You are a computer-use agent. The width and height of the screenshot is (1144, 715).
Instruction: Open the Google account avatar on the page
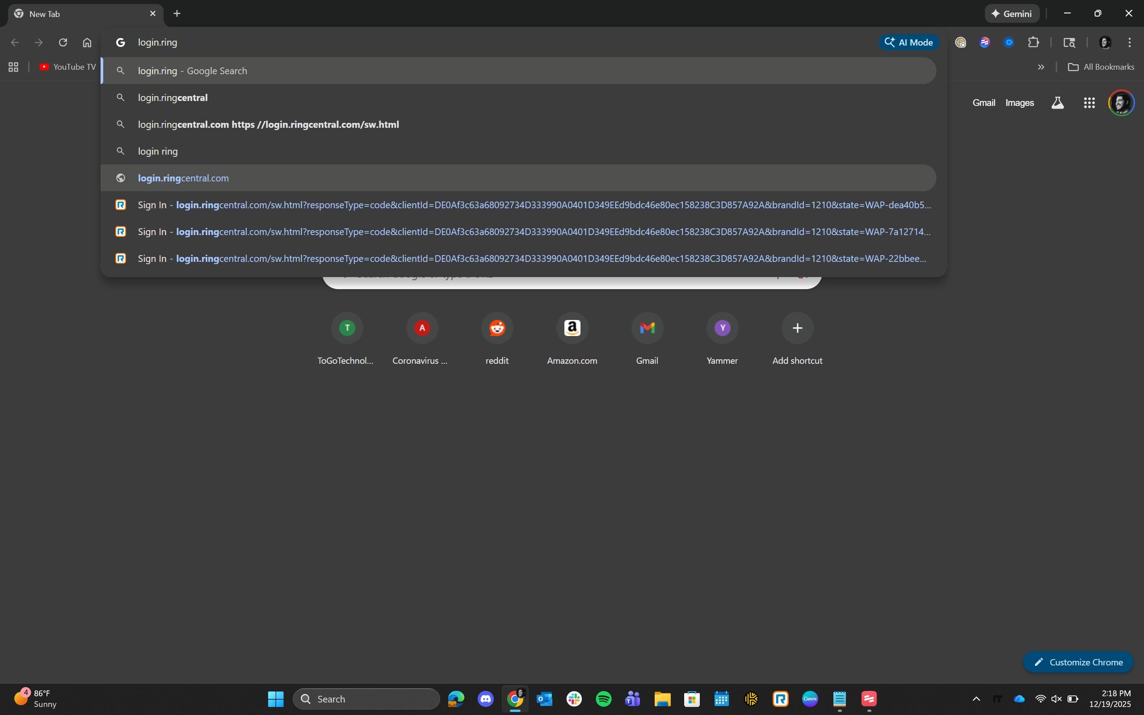[1121, 103]
